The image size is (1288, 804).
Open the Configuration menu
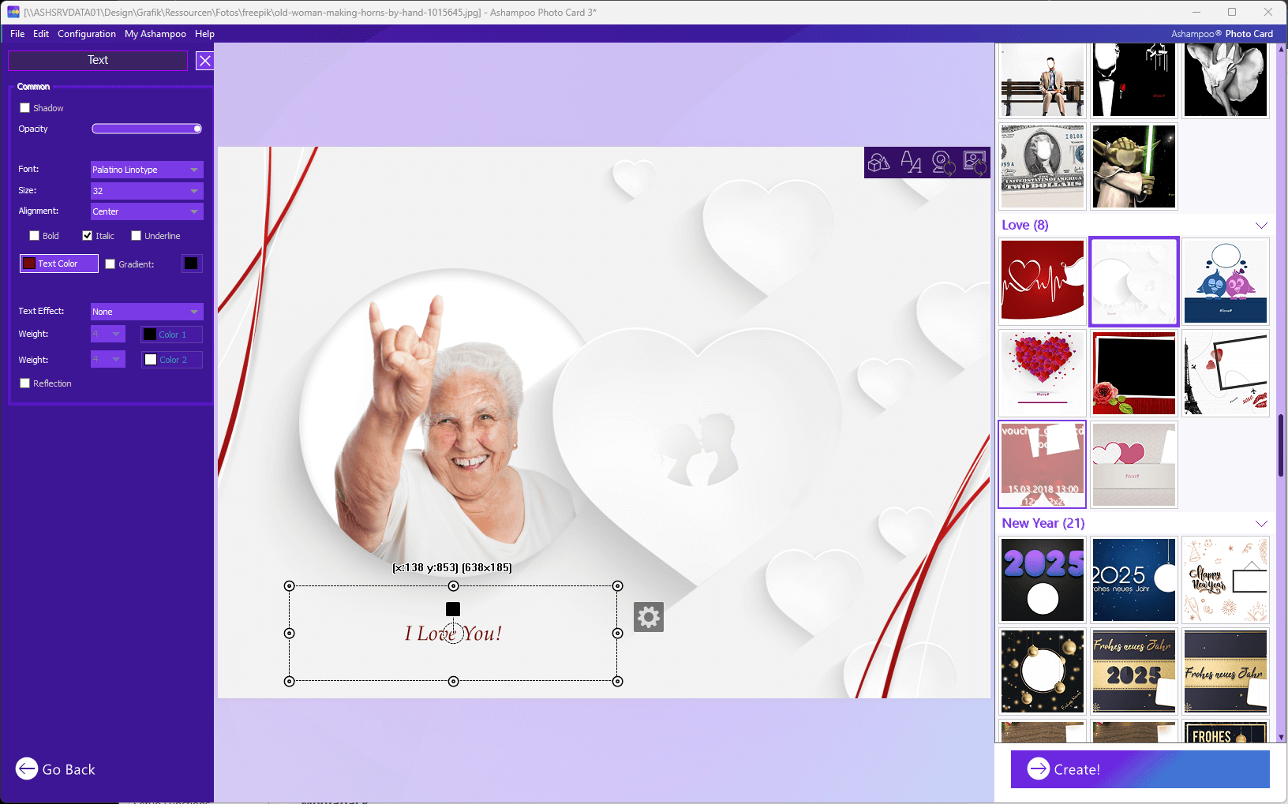click(x=87, y=34)
